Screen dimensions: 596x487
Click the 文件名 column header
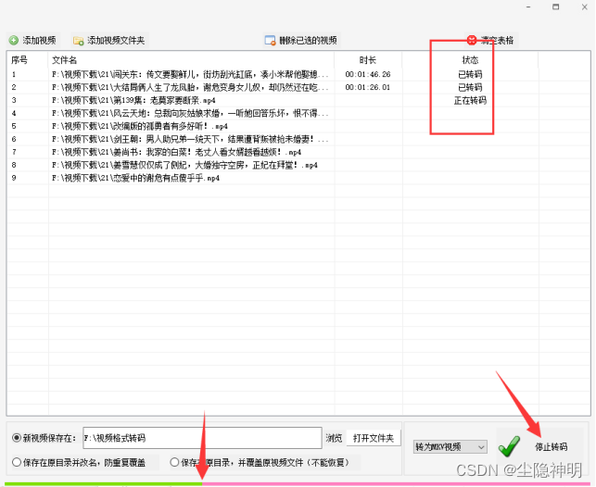[x=64, y=60]
